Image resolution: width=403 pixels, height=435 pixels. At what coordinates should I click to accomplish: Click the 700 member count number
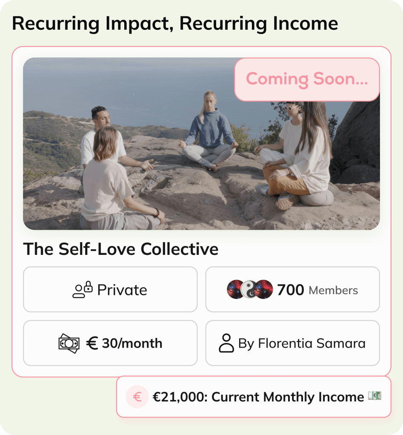coord(290,290)
